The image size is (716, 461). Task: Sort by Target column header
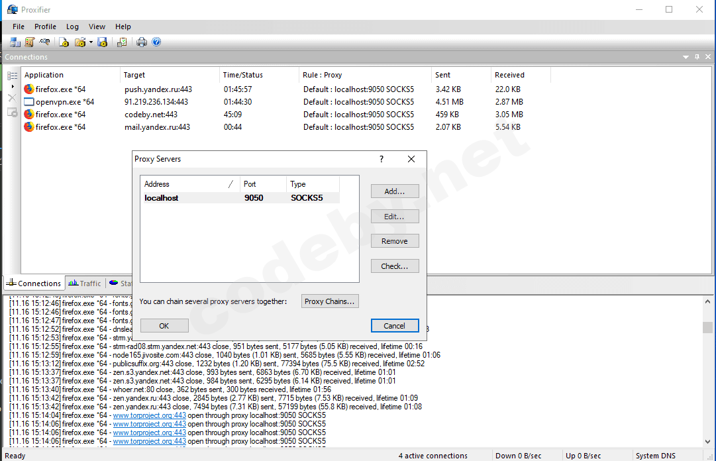click(x=170, y=75)
